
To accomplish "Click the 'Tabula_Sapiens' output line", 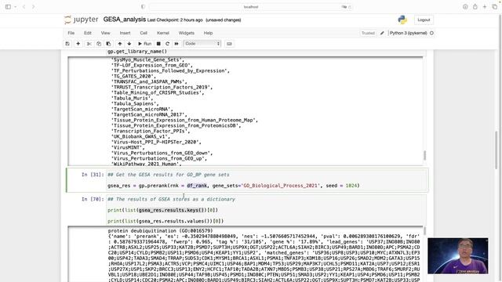I will point(135,103).
